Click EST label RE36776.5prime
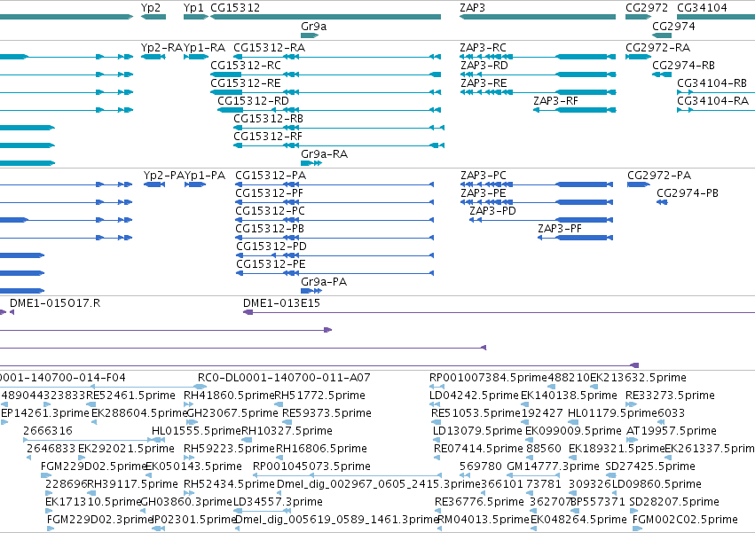Image resolution: width=755 pixels, height=533 pixels. point(479,502)
